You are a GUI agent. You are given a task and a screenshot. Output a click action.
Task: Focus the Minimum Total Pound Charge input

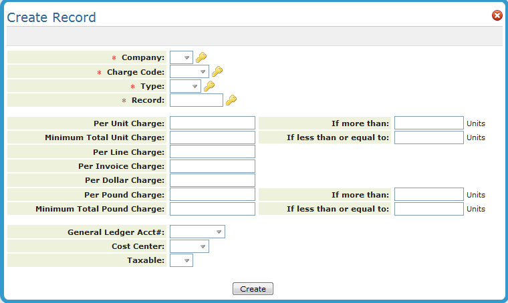point(213,209)
